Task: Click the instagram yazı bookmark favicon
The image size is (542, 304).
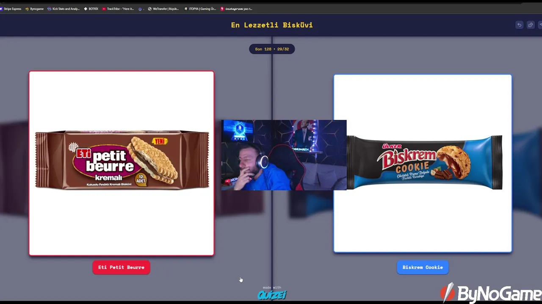Action: click(x=222, y=9)
